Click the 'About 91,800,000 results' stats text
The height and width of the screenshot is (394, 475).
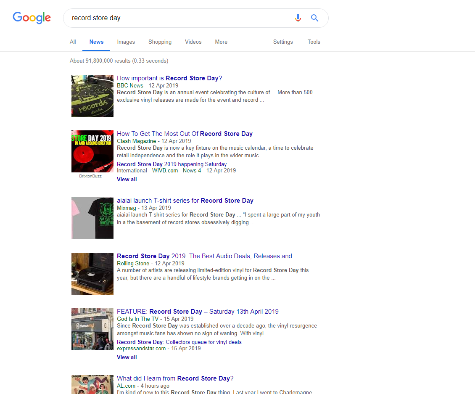(119, 61)
